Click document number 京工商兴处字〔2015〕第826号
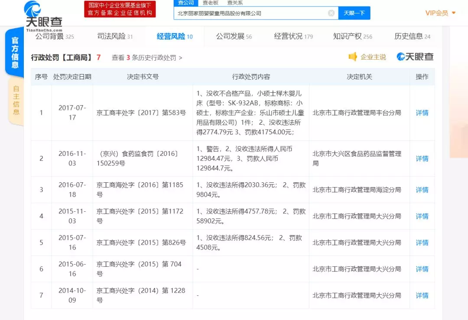The width and height of the screenshot is (468, 320). click(141, 242)
